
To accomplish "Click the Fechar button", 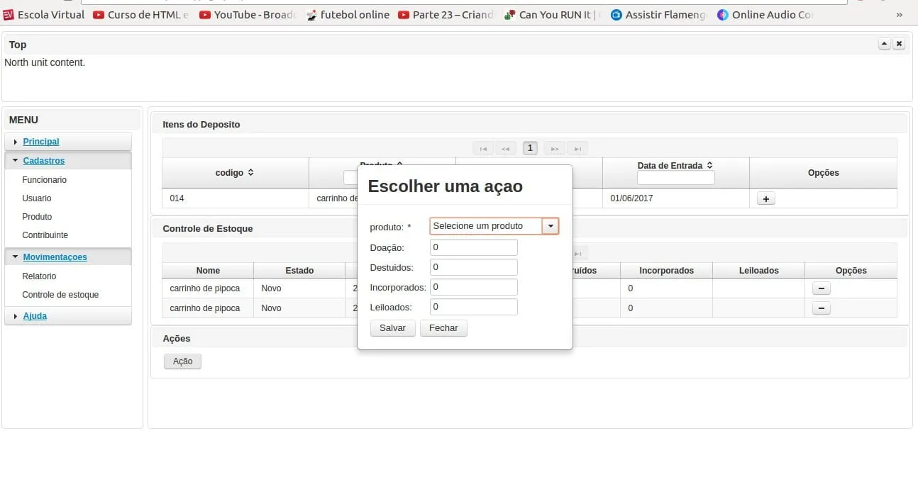I will (x=443, y=328).
